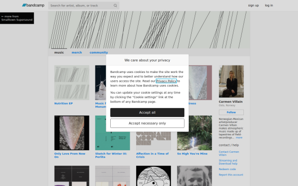Go to more from Smalltown Supersound

point(17,18)
